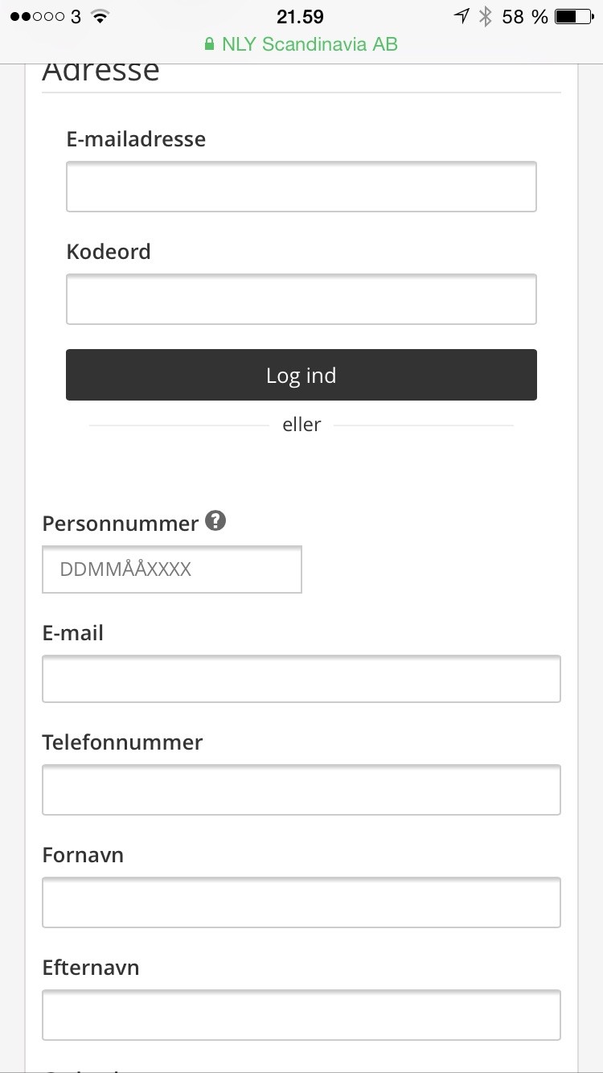
Task: Click the Personnummer help question mark icon
Action: (215, 521)
